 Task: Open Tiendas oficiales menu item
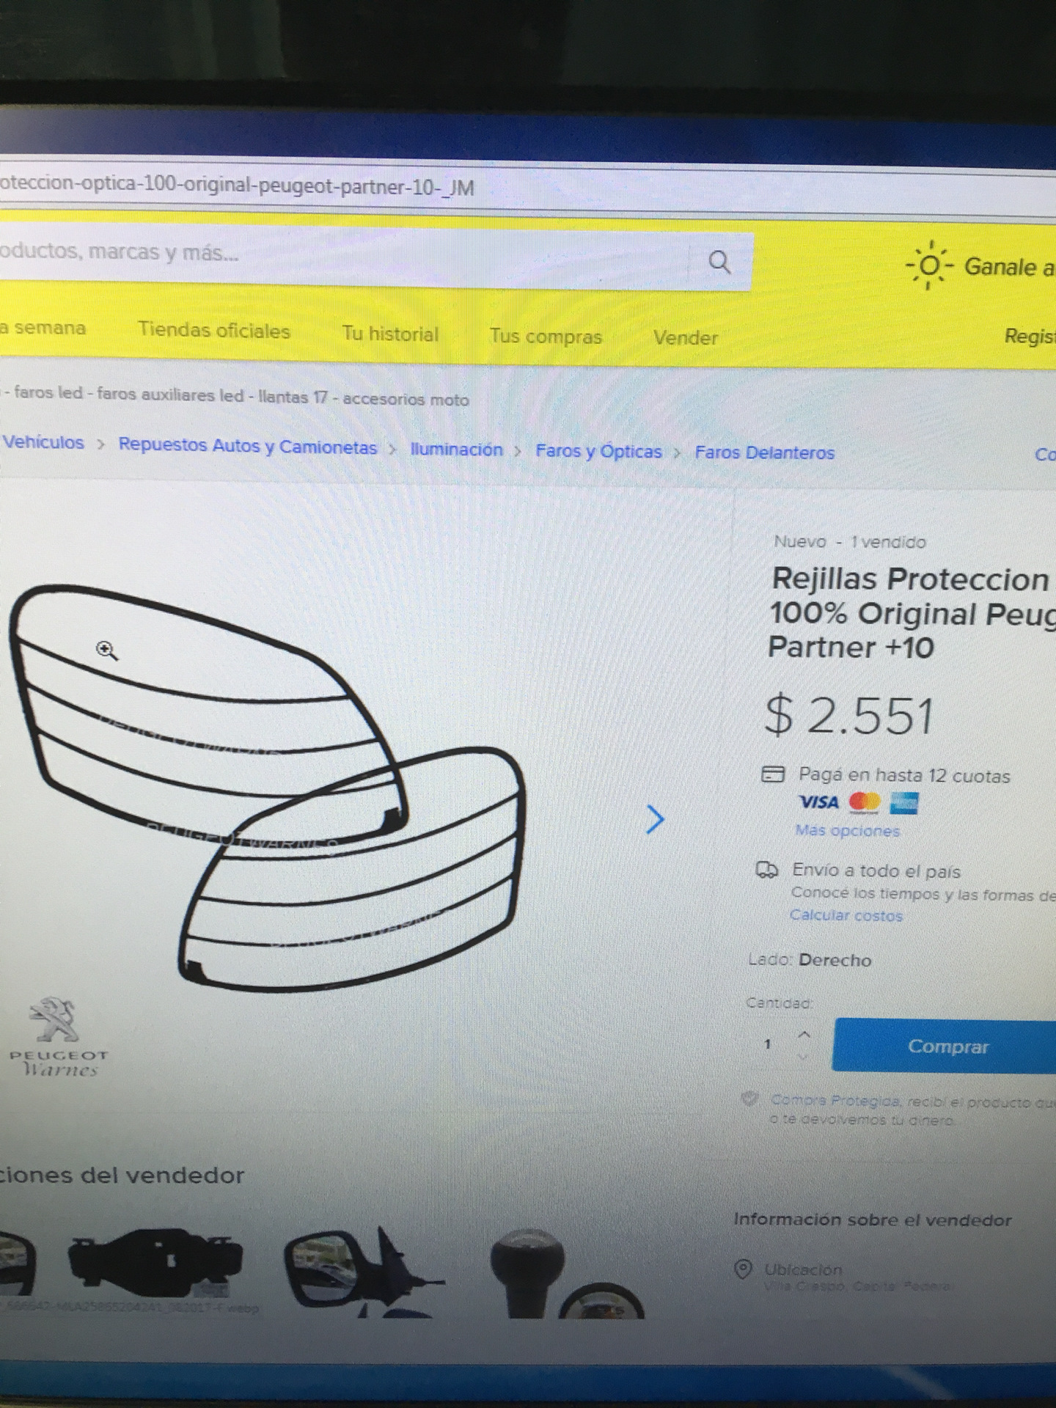tap(214, 331)
